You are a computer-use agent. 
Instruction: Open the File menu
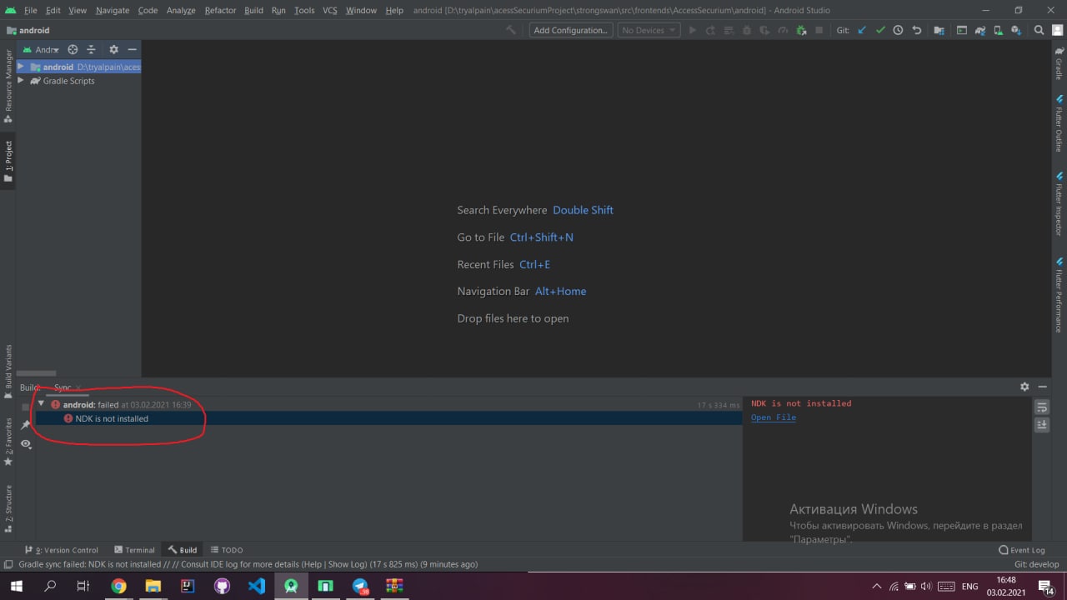[x=31, y=10]
